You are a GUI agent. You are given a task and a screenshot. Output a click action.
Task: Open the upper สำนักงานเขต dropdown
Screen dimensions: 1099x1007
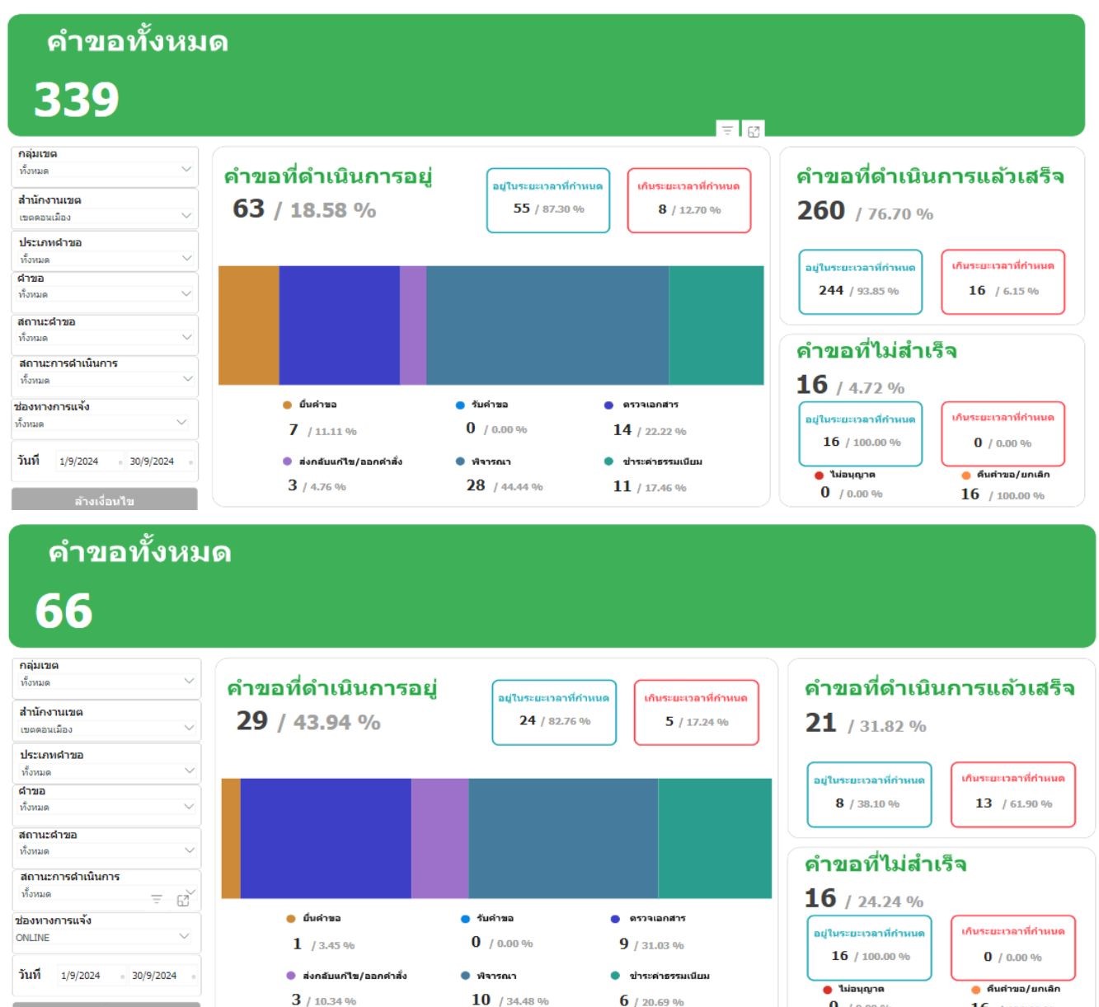click(x=186, y=216)
